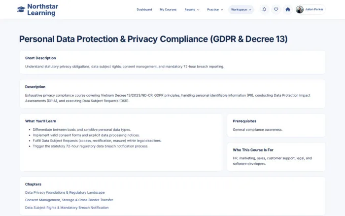Click the 'Understand statutory privacy obligations' sentence
345x216 pixels.
125,67
